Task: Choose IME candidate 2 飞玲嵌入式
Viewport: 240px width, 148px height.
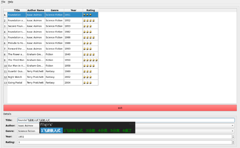Action: (73, 130)
